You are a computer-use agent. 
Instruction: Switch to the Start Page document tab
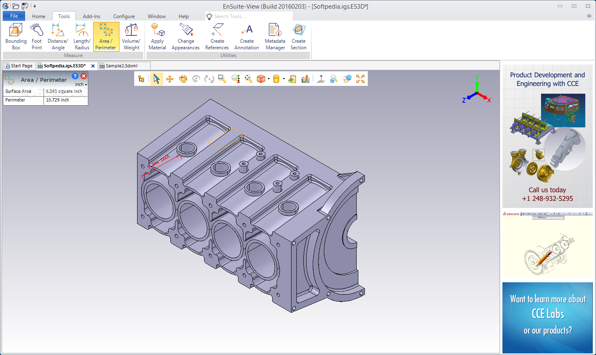click(x=19, y=66)
